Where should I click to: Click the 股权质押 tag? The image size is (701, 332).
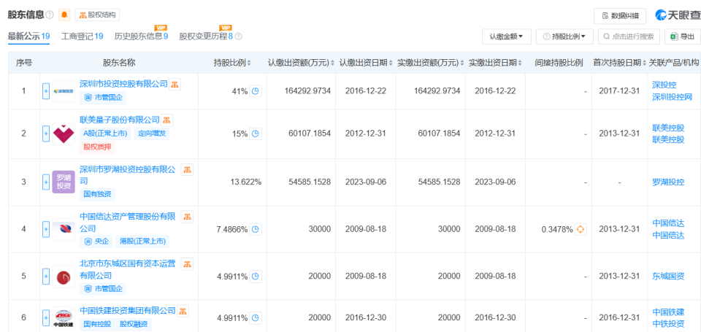[x=97, y=147]
